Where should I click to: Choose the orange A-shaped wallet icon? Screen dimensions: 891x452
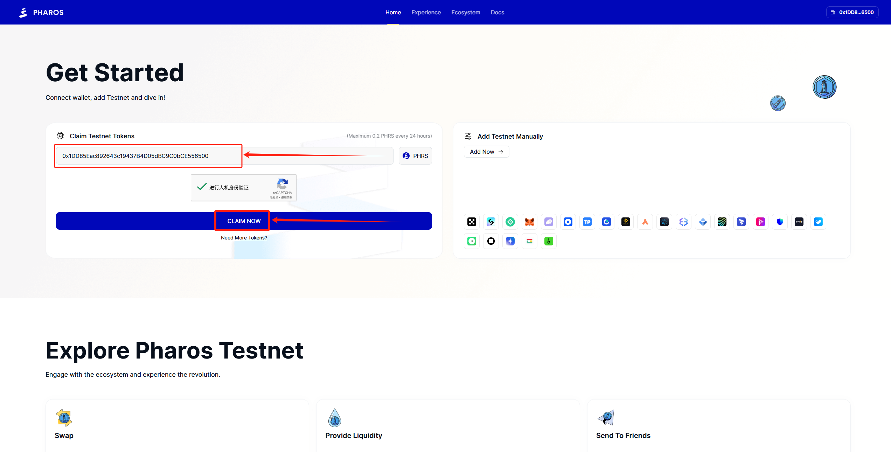pos(645,222)
